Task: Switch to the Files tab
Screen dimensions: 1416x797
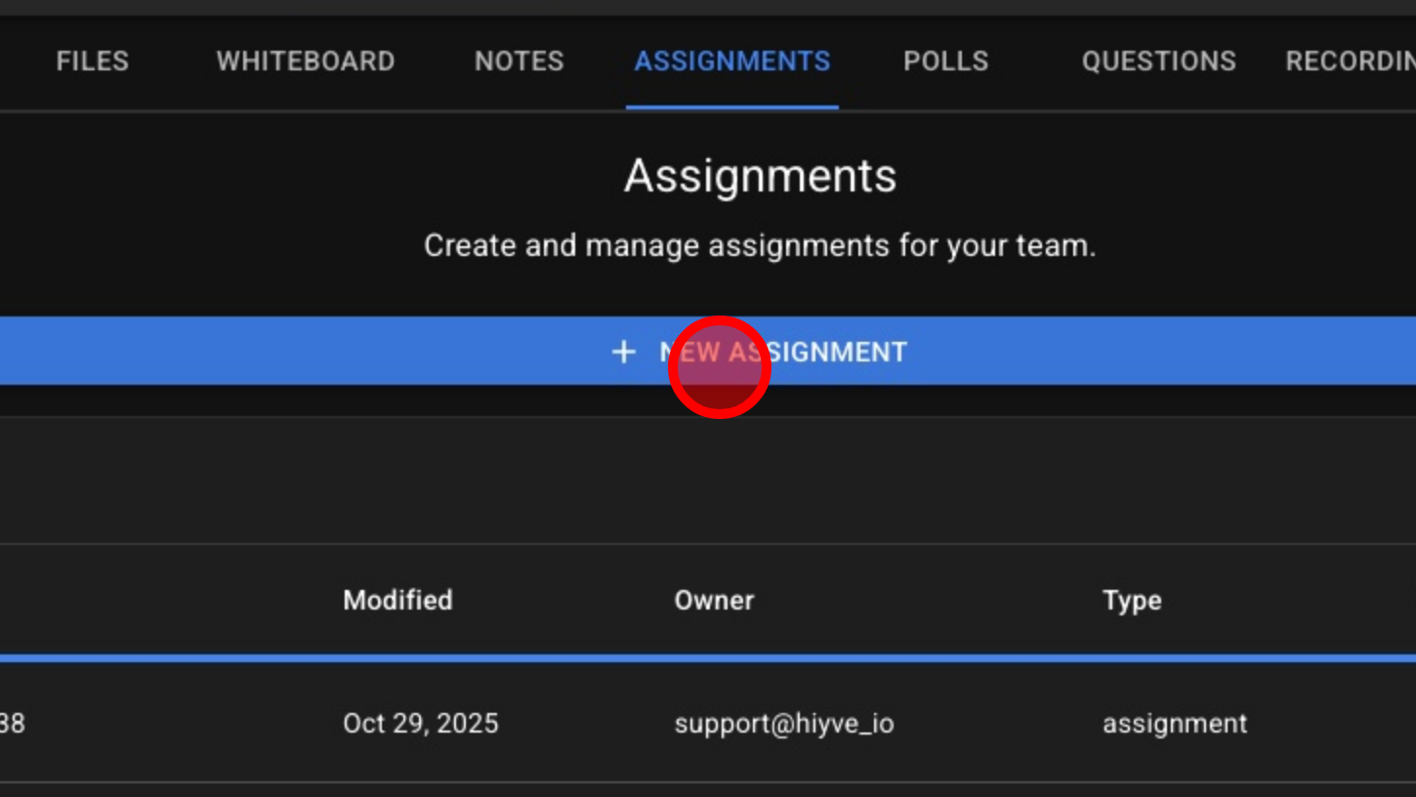Action: coord(93,62)
